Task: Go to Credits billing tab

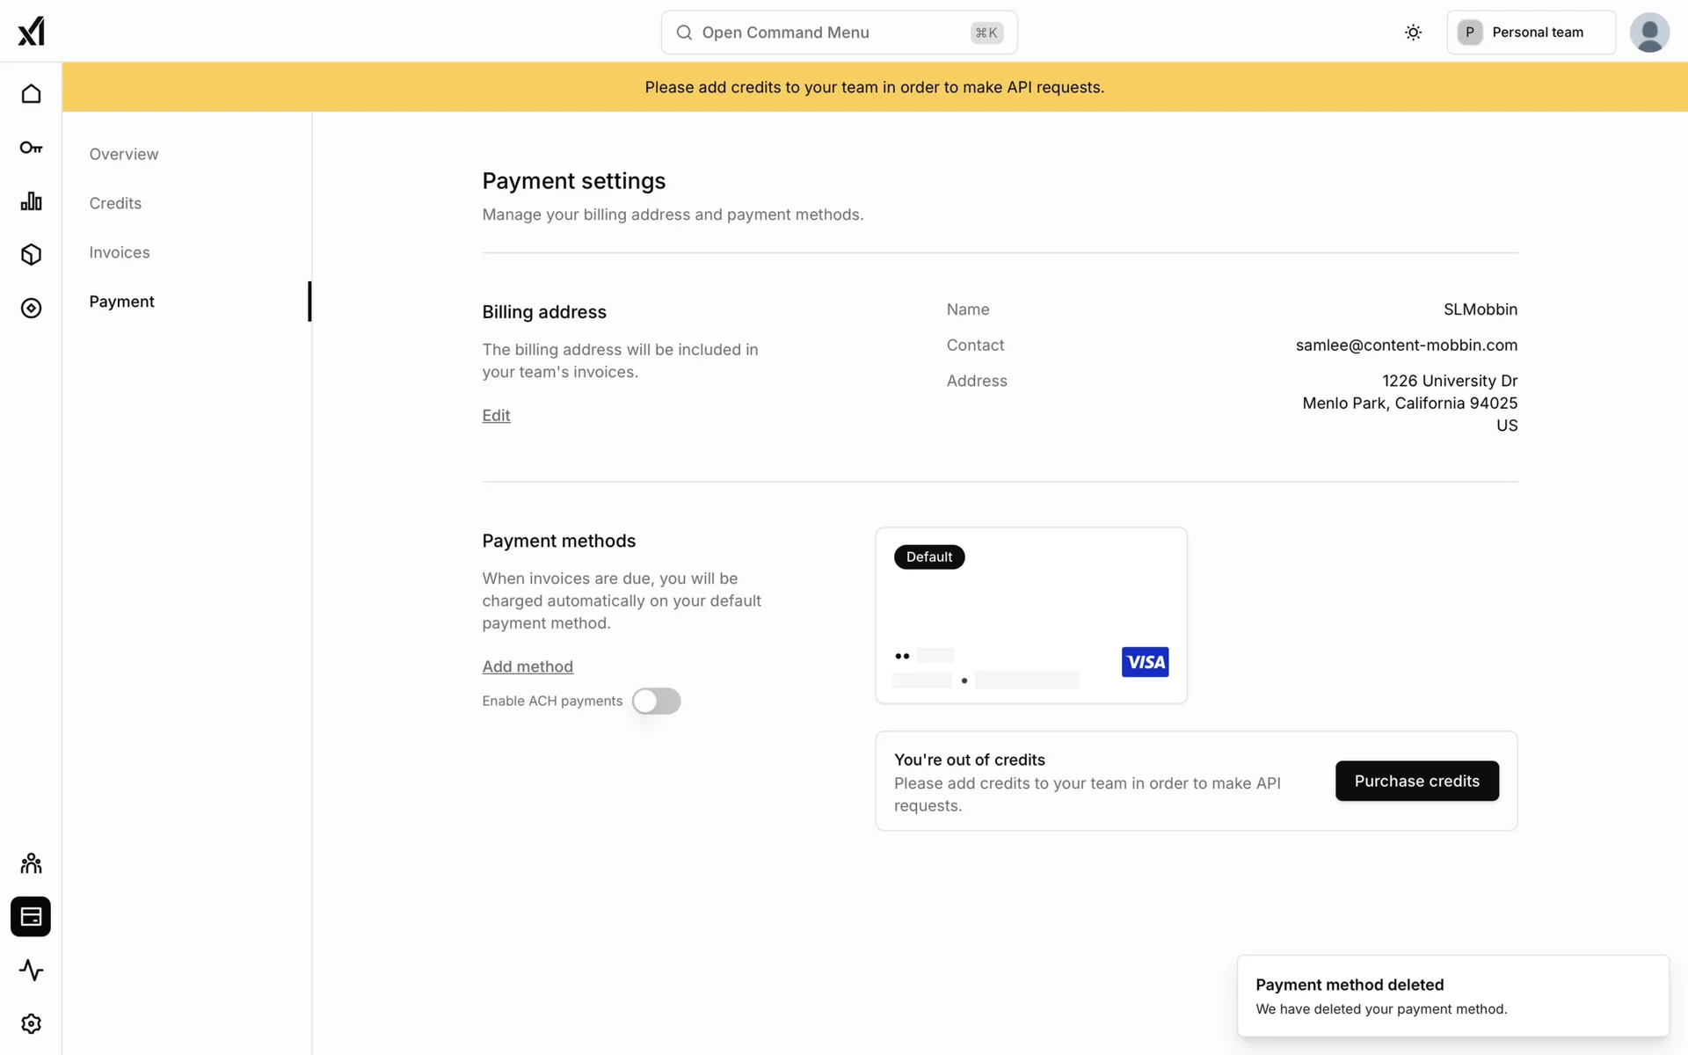Action: pyautogui.click(x=115, y=203)
